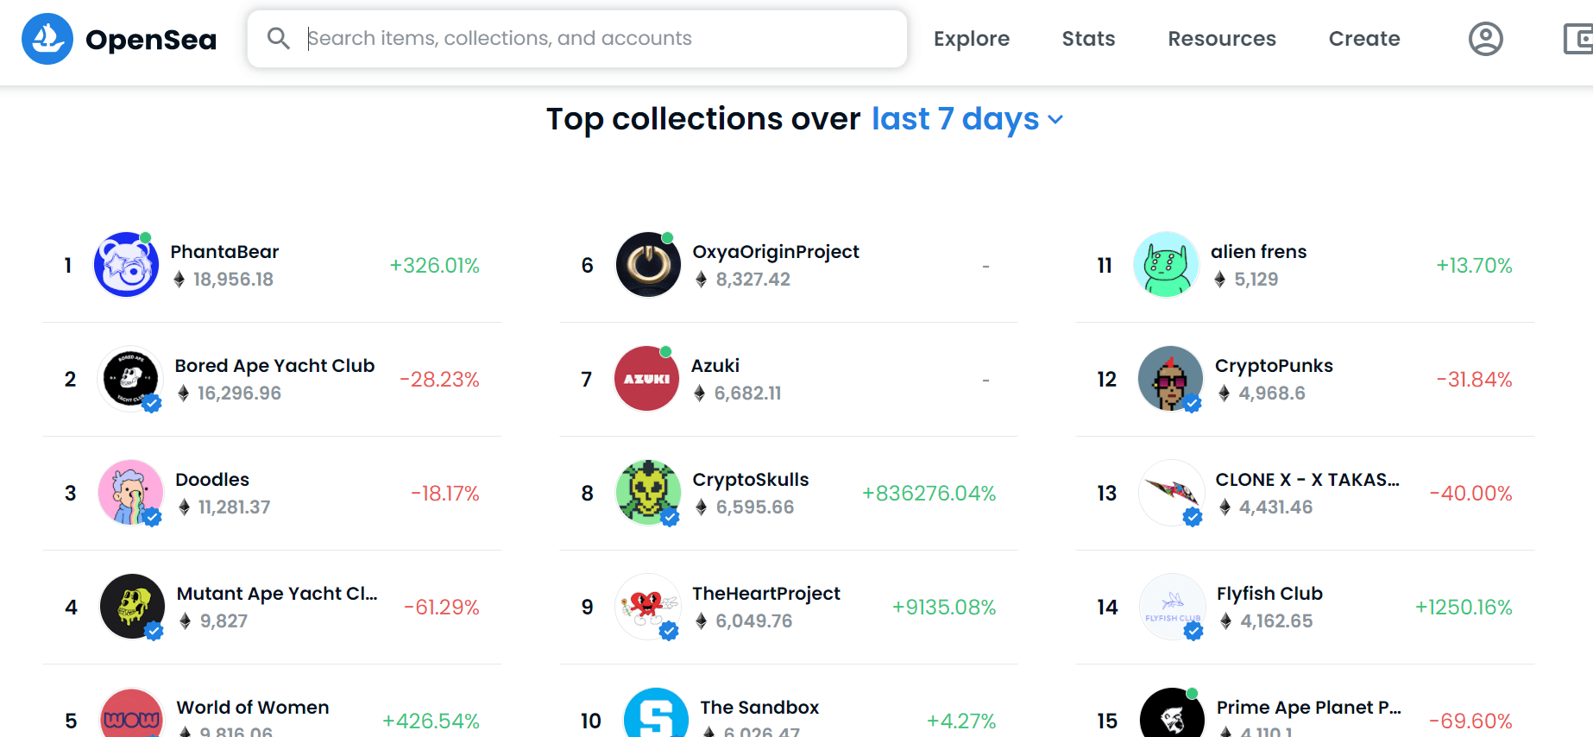Open the red Azuki avatar
The image size is (1593, 737).
646,379
